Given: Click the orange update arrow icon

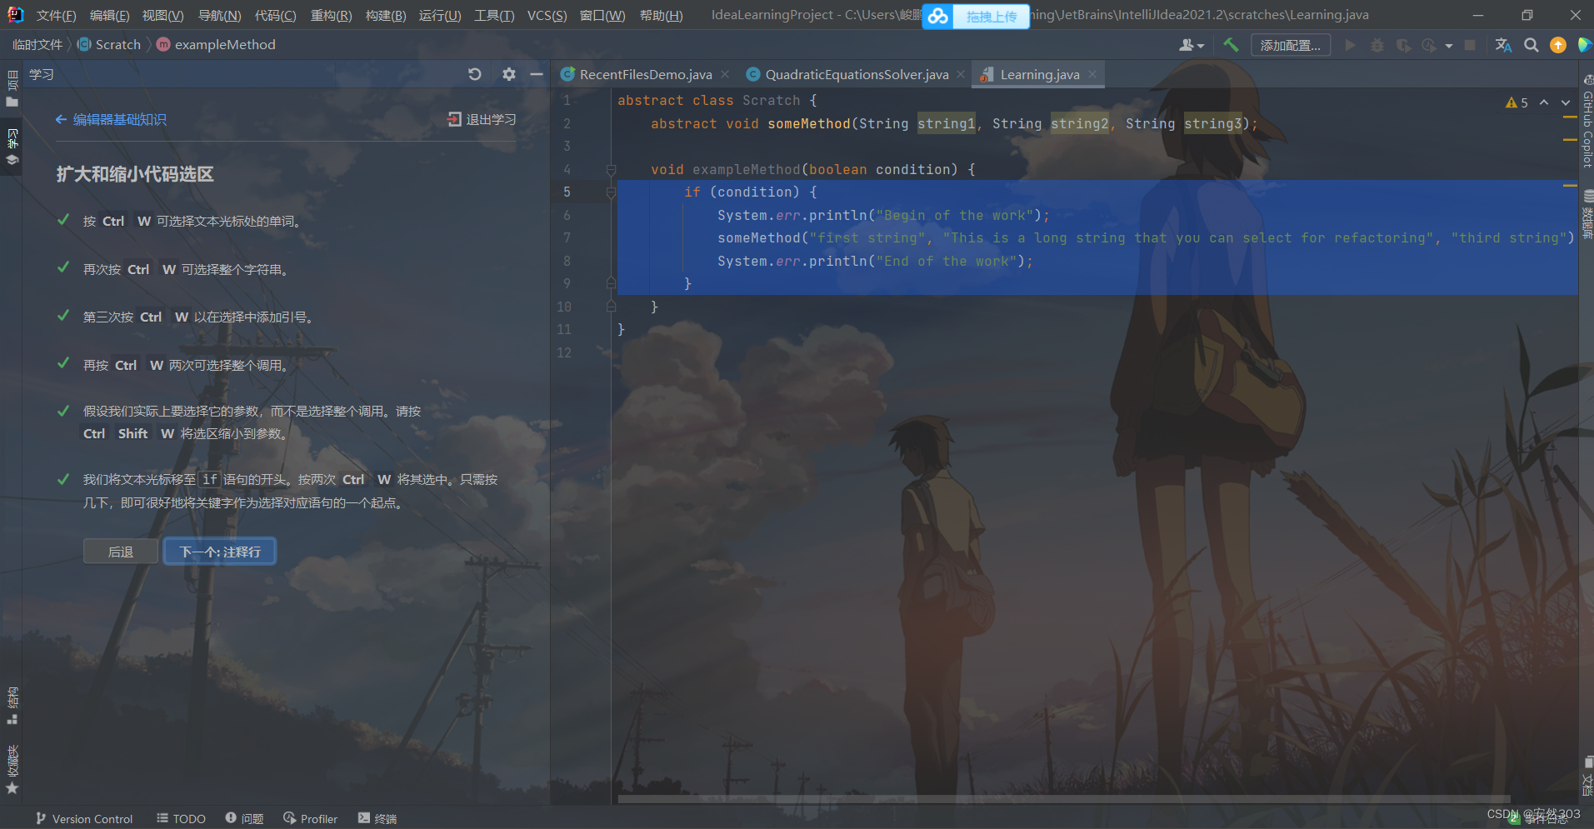Looking at the screenshot, I should 1557,45.
